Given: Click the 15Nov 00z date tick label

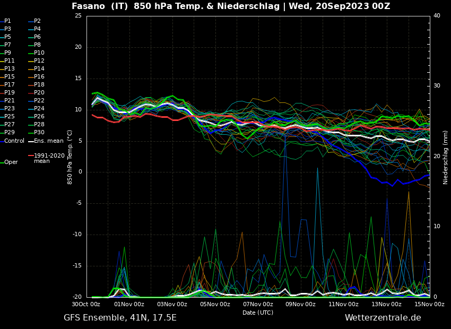Looking at the screenshot, I should pyautogui.click(x=429, y=305).
